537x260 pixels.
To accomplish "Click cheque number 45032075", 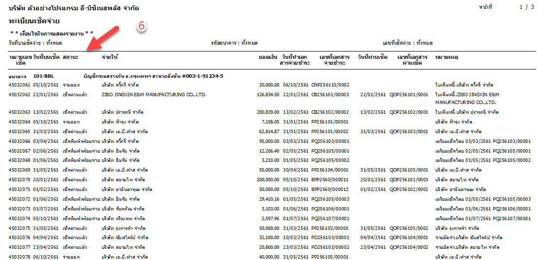I will [19, 228].
